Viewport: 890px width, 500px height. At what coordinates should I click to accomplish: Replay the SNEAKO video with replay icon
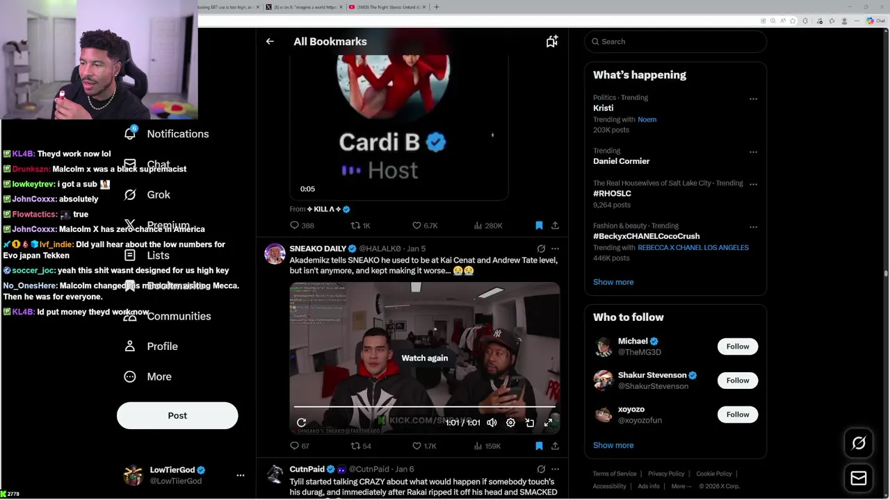coord(301,423)
